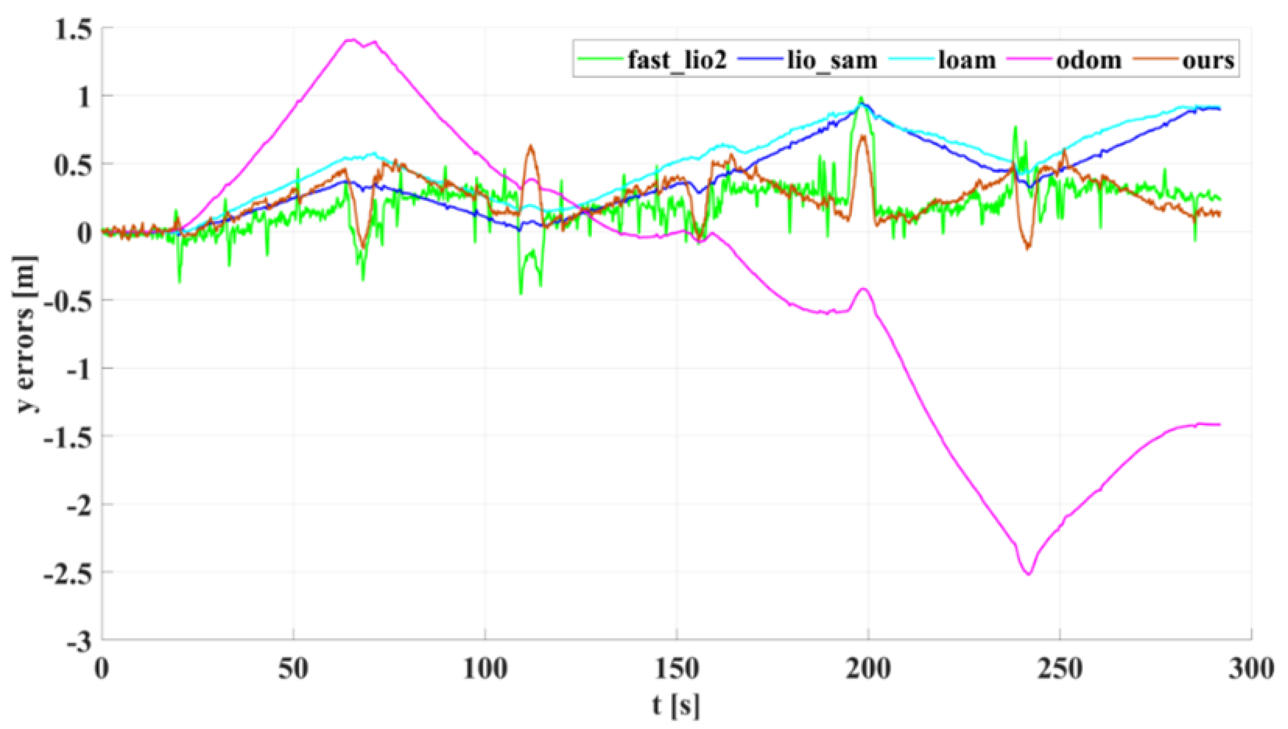Click the fast_lio2 legend label
The image size is (1288, 729).
click(677, 61)
